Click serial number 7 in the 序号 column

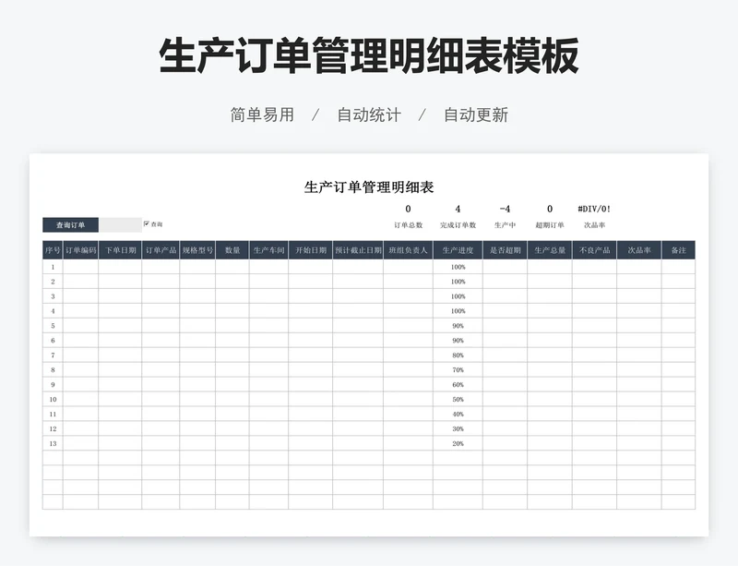click(53, 355)
